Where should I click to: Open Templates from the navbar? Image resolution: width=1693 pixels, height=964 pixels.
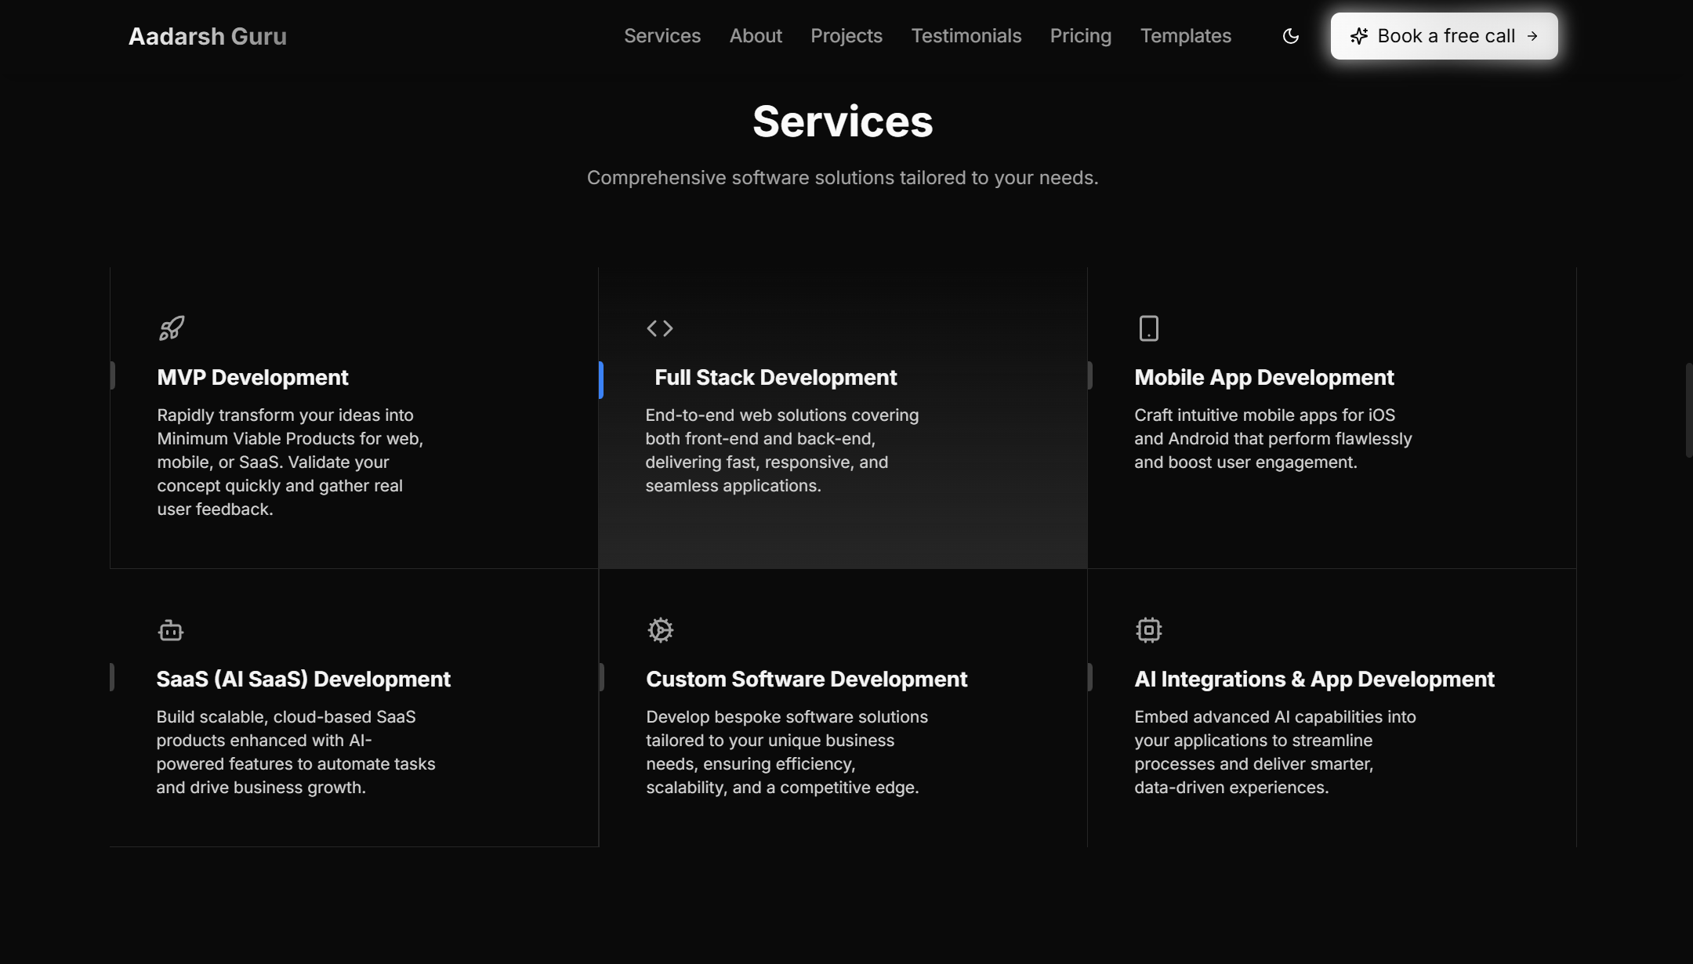1185,36
